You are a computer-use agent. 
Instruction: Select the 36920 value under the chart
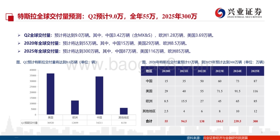click(50, 123)
